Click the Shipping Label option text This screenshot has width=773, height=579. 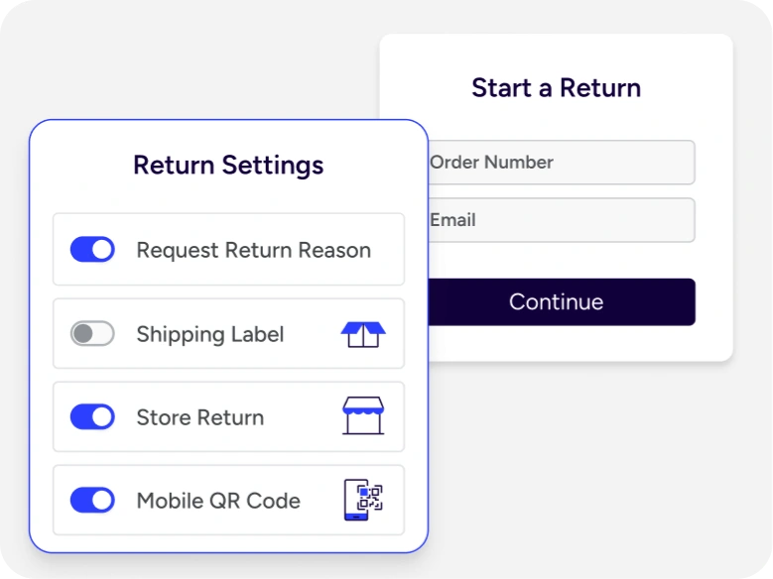(210, 335)
